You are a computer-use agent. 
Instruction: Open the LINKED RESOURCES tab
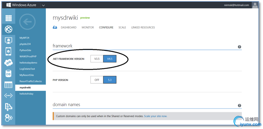pos(143,28)
